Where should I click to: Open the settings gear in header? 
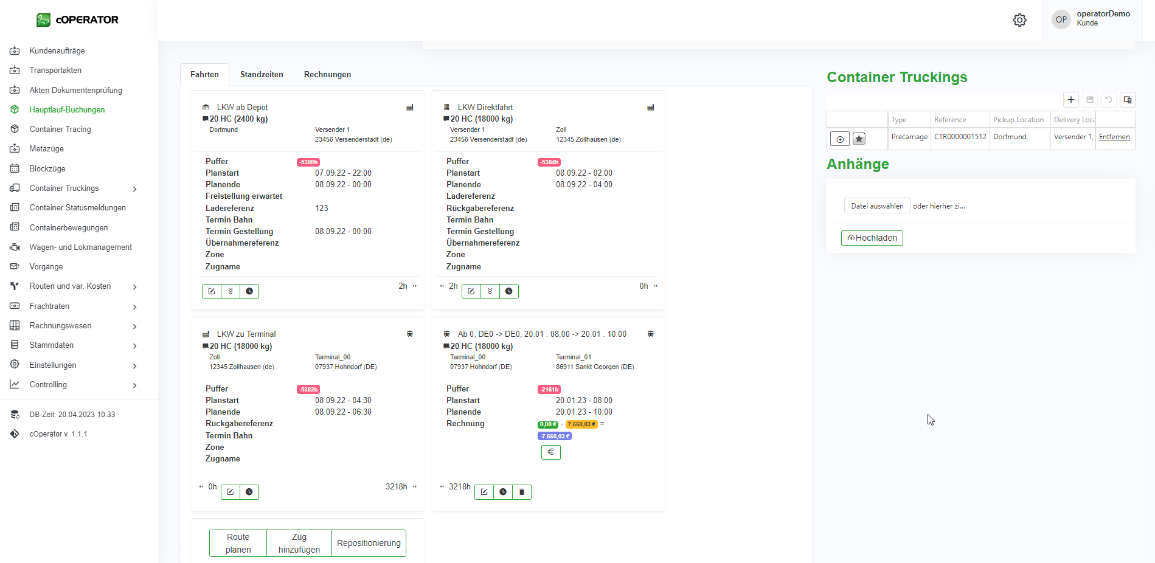(x=1019, y=20)
